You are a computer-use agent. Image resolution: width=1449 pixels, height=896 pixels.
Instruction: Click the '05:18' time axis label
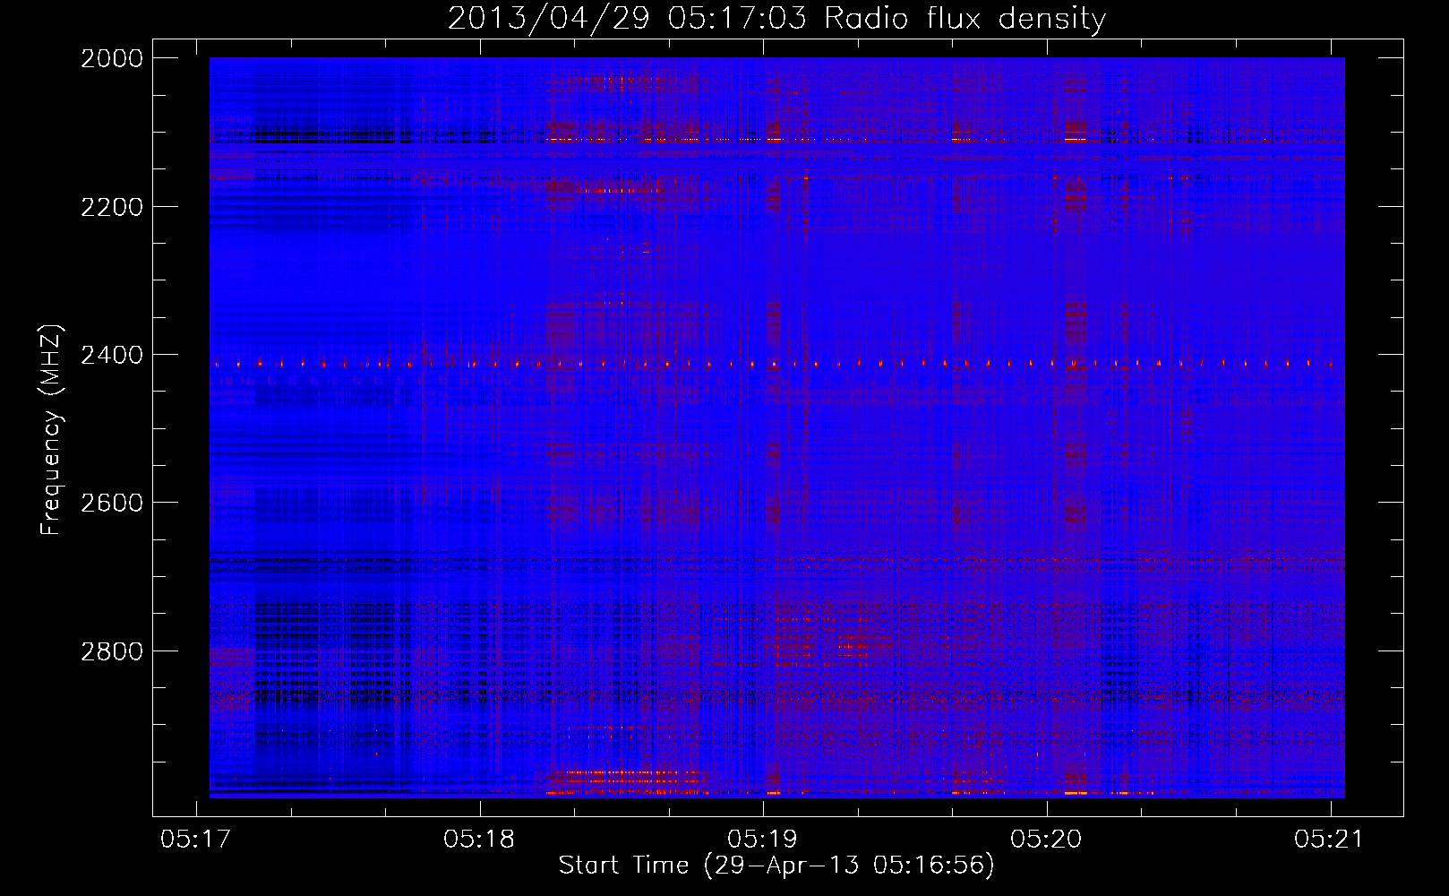tap(479, 840)
